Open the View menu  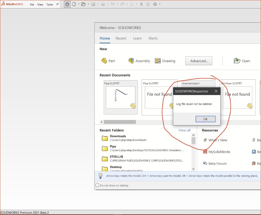click(40, 5)
